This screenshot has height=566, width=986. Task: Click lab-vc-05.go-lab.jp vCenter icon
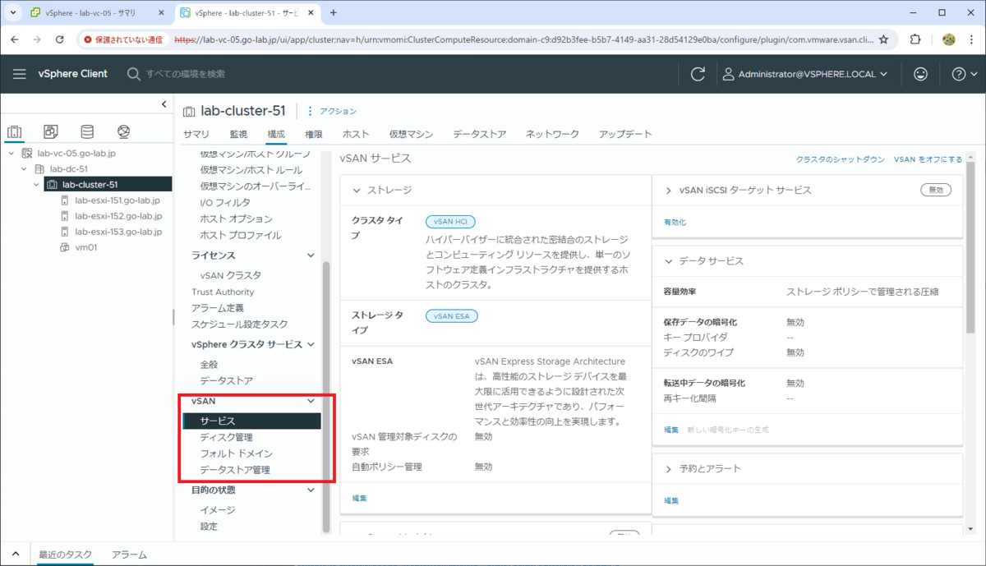[x=27, y=154]
